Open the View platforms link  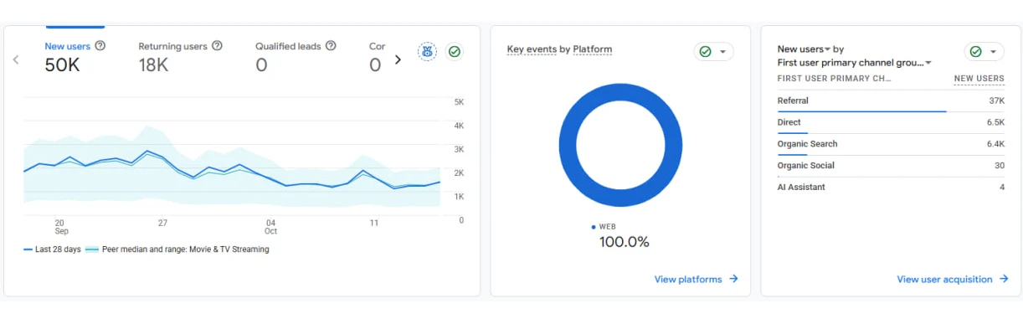(688, 280)
